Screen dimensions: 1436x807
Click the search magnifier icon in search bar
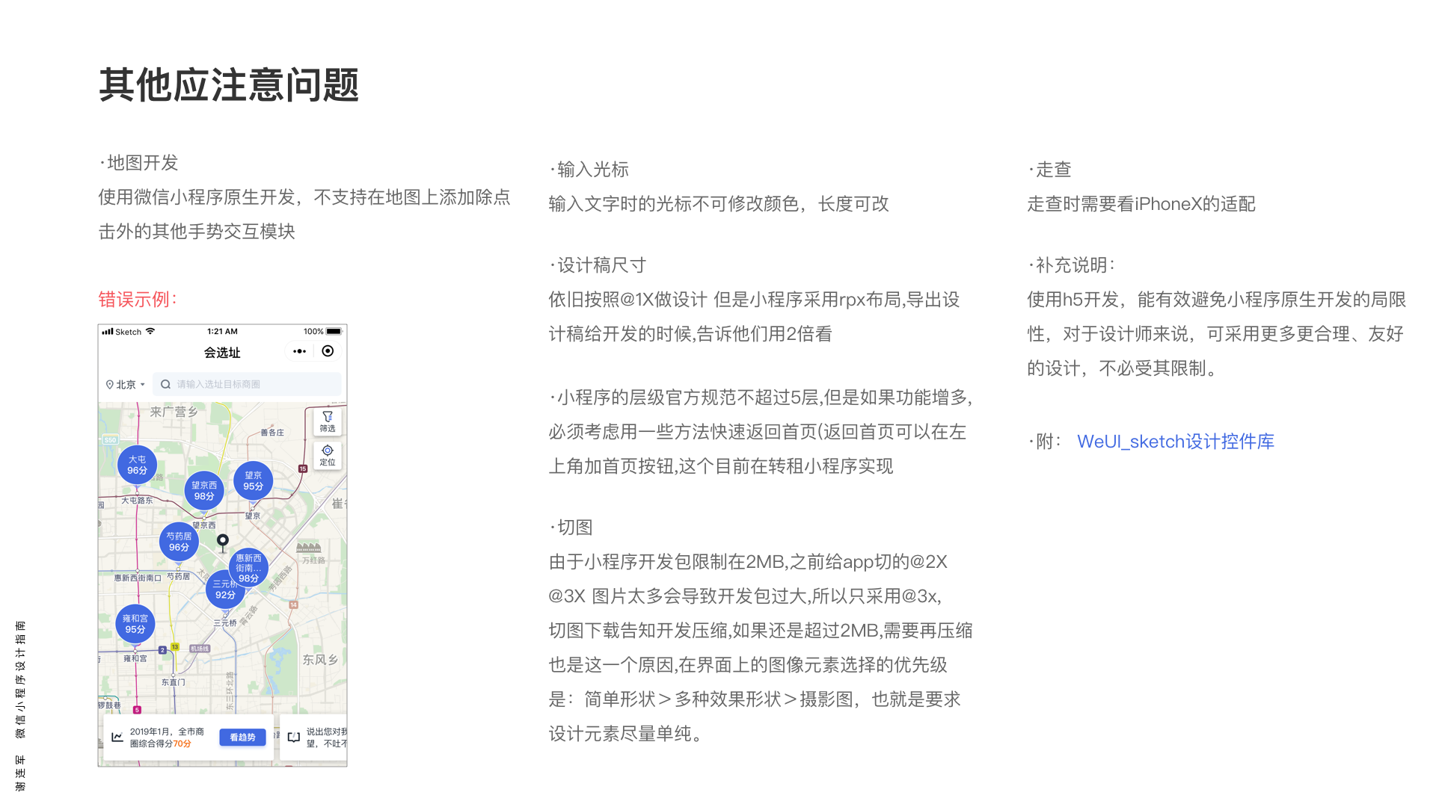[x=165, y=384]
